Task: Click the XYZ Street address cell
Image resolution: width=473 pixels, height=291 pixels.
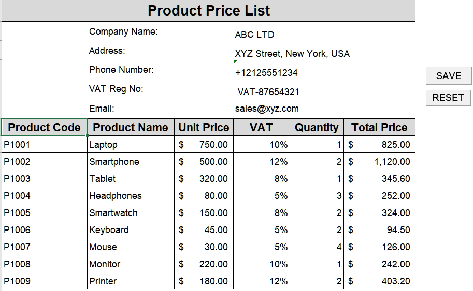Action: coord(292,54)
